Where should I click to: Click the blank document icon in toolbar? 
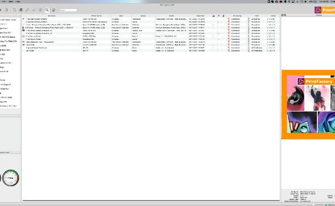(x=14, y=10)
